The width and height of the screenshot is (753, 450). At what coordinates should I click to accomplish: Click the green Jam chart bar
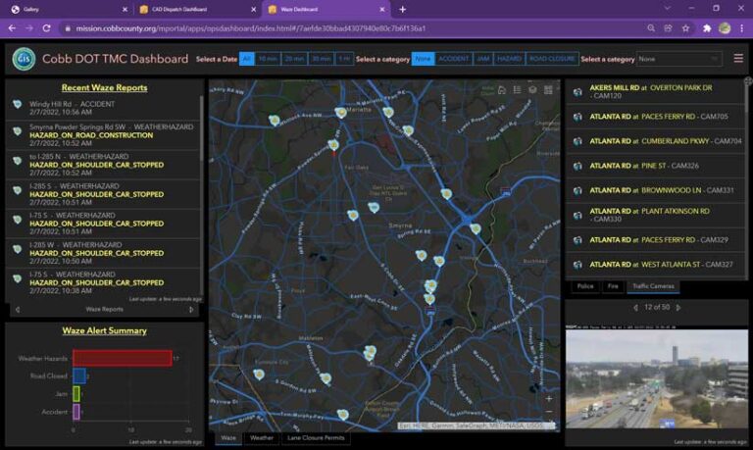[76, 394]
